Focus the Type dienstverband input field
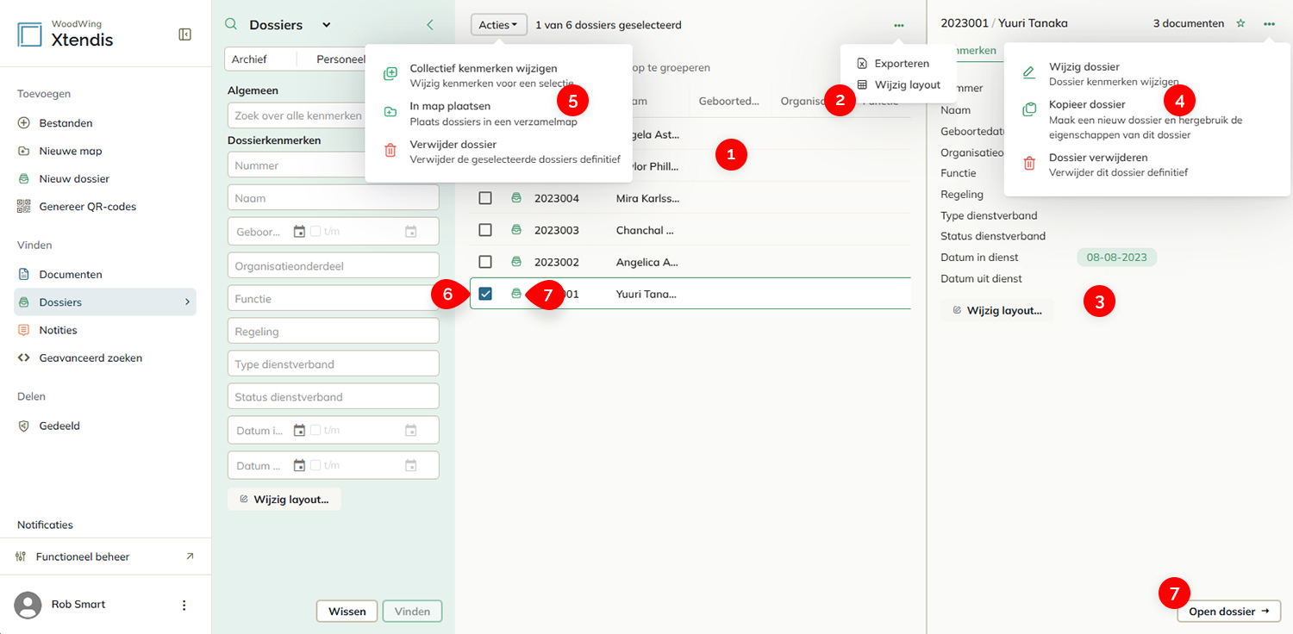The height and width of the screenshot is (634, 1293). point(334,364)
